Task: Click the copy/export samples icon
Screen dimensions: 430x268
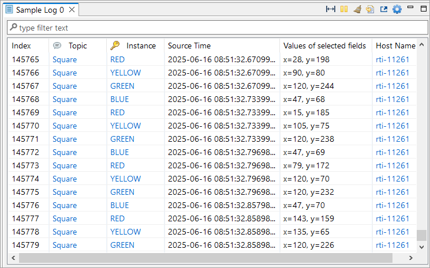Action: (x=370, y=10)
